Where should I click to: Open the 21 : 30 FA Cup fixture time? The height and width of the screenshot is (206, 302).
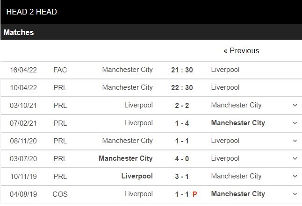182,70
